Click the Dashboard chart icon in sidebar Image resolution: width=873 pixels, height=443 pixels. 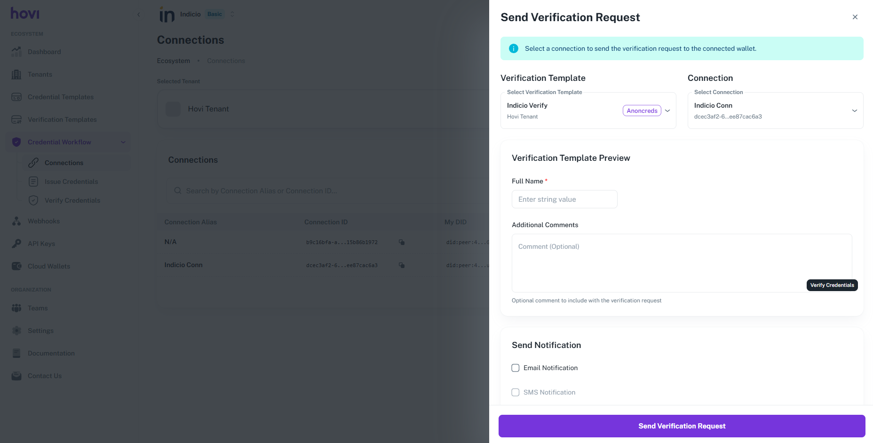pos(16,52)
